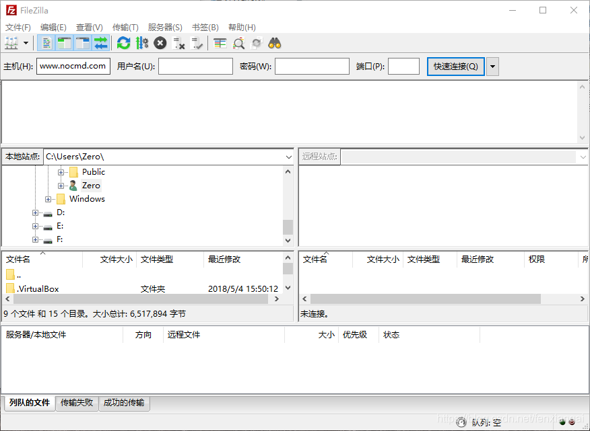Select the D: drive in tree
The image size is (590, 431).
61,212
